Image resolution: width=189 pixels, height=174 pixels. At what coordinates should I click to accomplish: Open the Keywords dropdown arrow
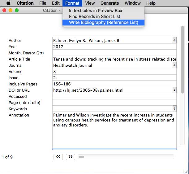coord(174,109)
